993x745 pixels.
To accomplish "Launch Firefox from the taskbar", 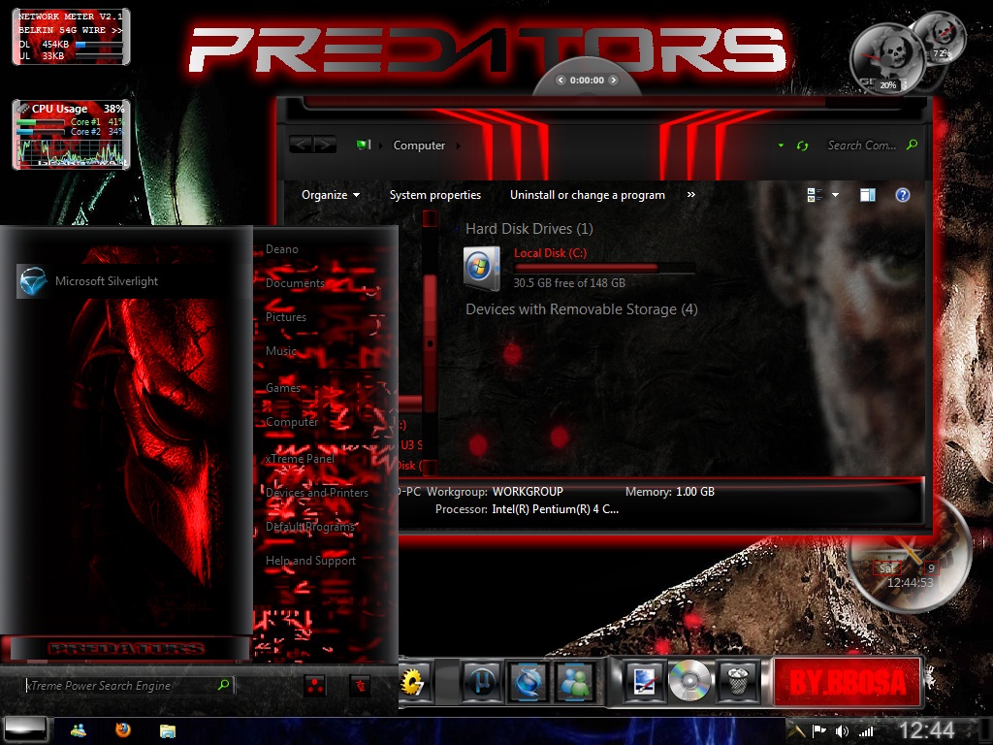I will coord(123,730).
